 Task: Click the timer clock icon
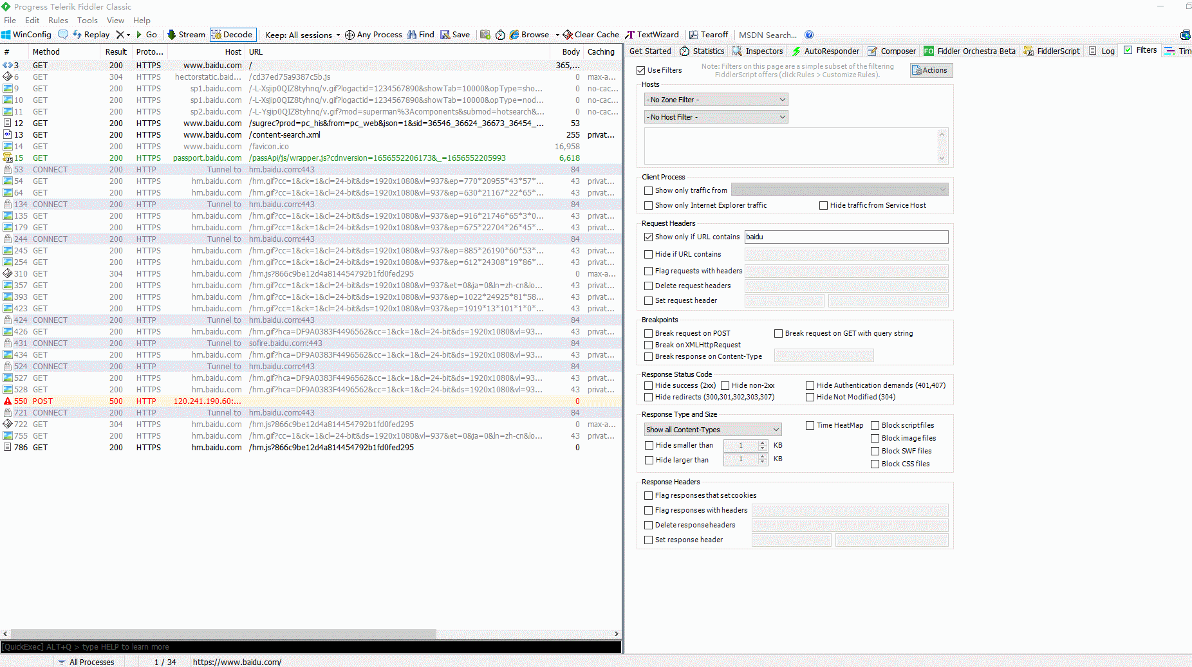500,35
